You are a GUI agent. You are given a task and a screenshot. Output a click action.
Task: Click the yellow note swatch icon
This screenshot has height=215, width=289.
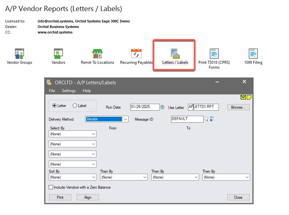(249, 97)
